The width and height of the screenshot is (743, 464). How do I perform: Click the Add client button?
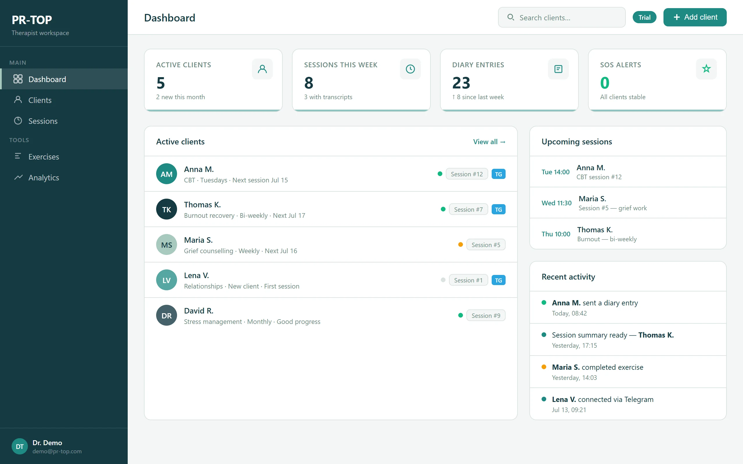(695, 17)
